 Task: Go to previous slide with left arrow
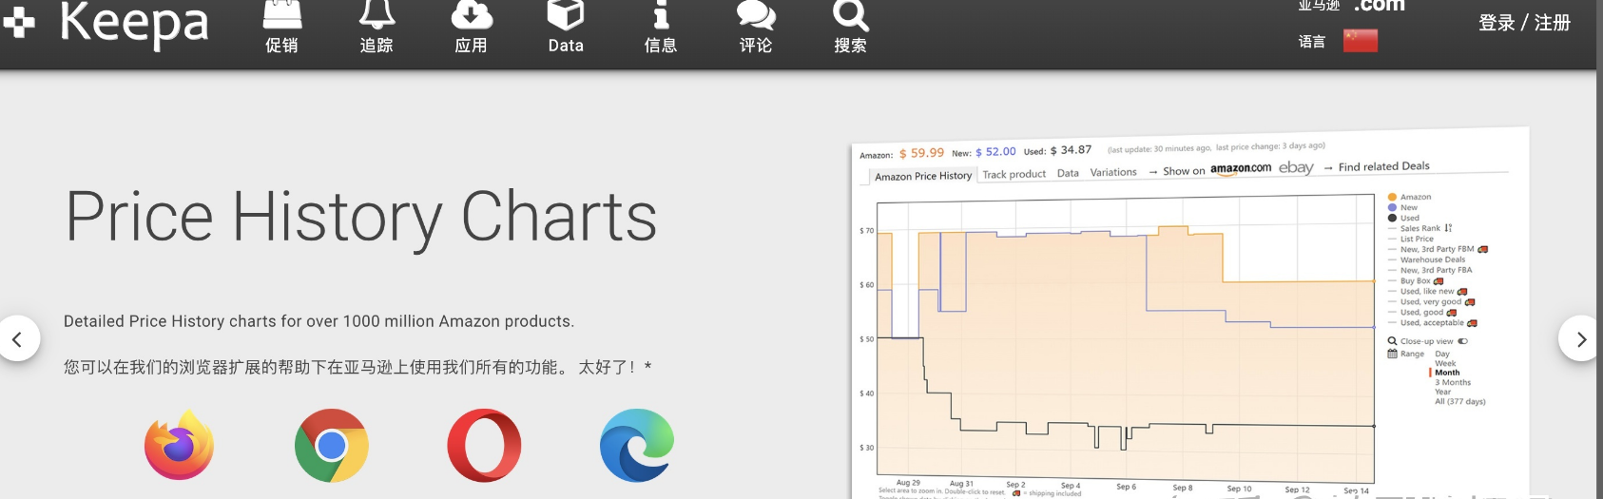tap(17, 338)
